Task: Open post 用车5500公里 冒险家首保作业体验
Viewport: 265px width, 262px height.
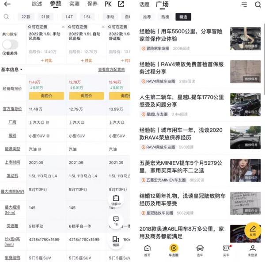Action: click(181, 35)
